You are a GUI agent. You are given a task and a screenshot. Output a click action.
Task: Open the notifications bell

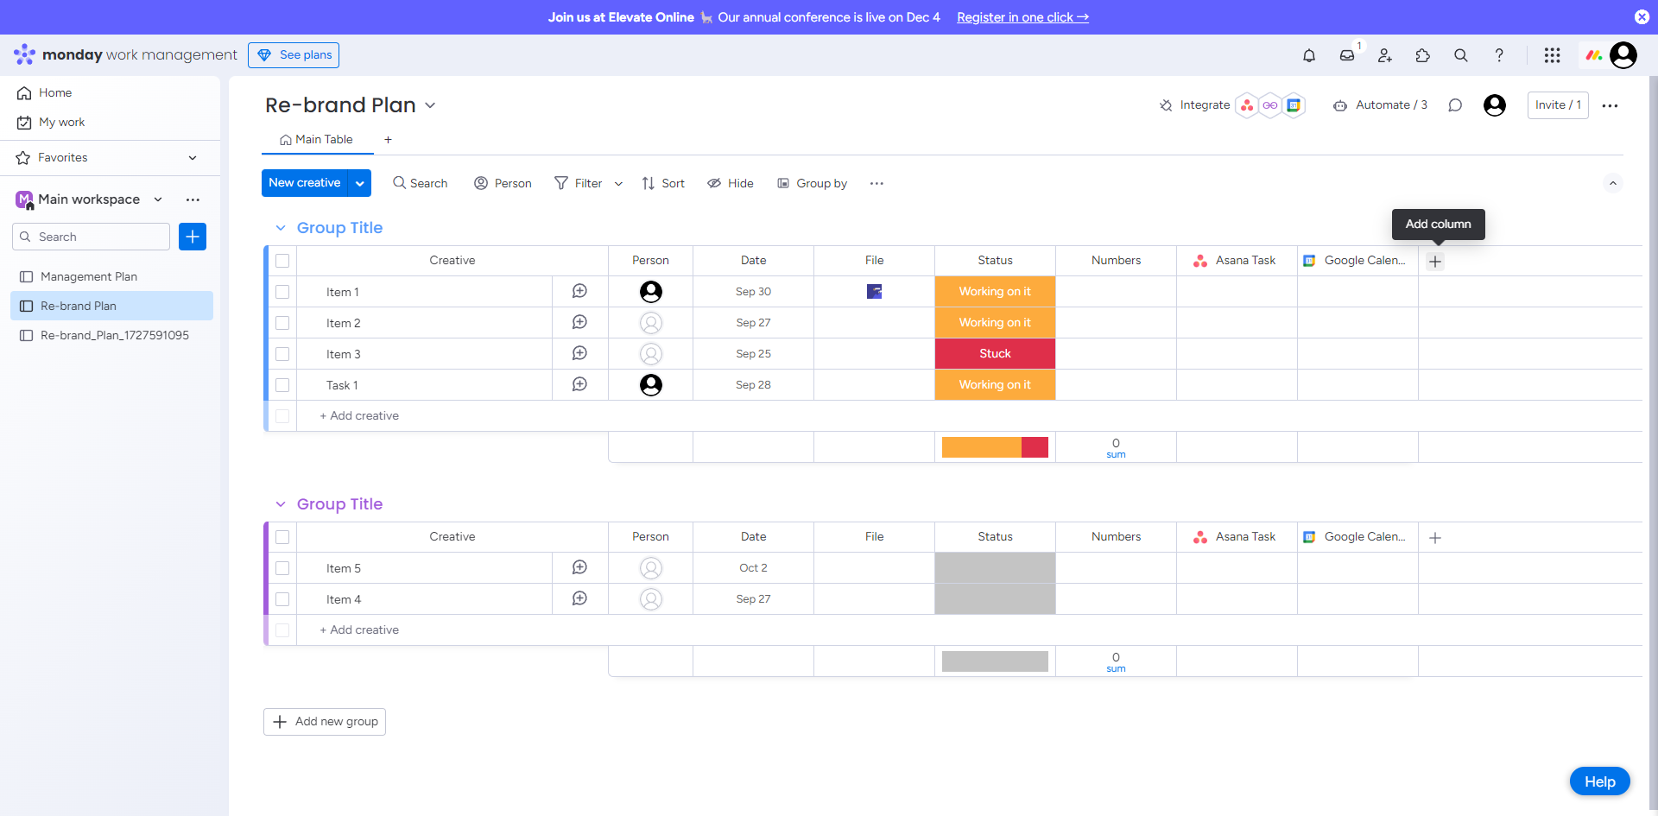(x=1309, y=54)
